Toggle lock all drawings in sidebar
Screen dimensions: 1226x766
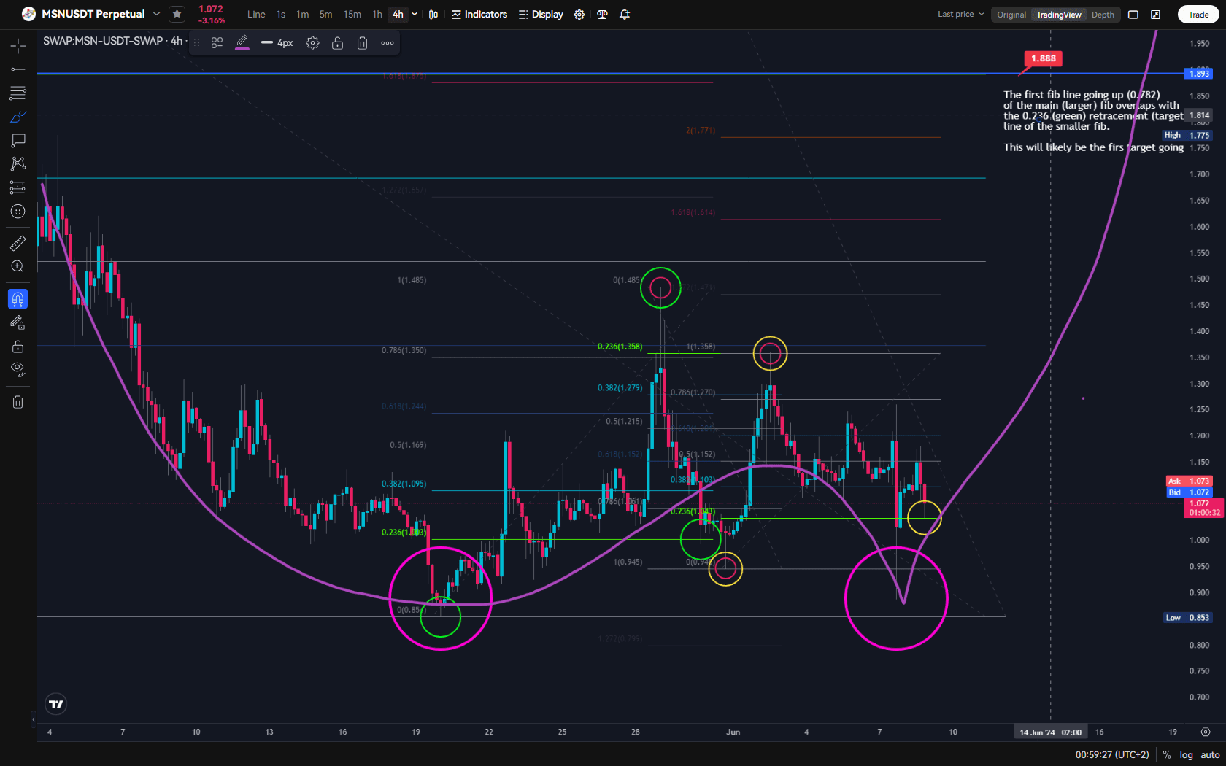tap(18, 347)
